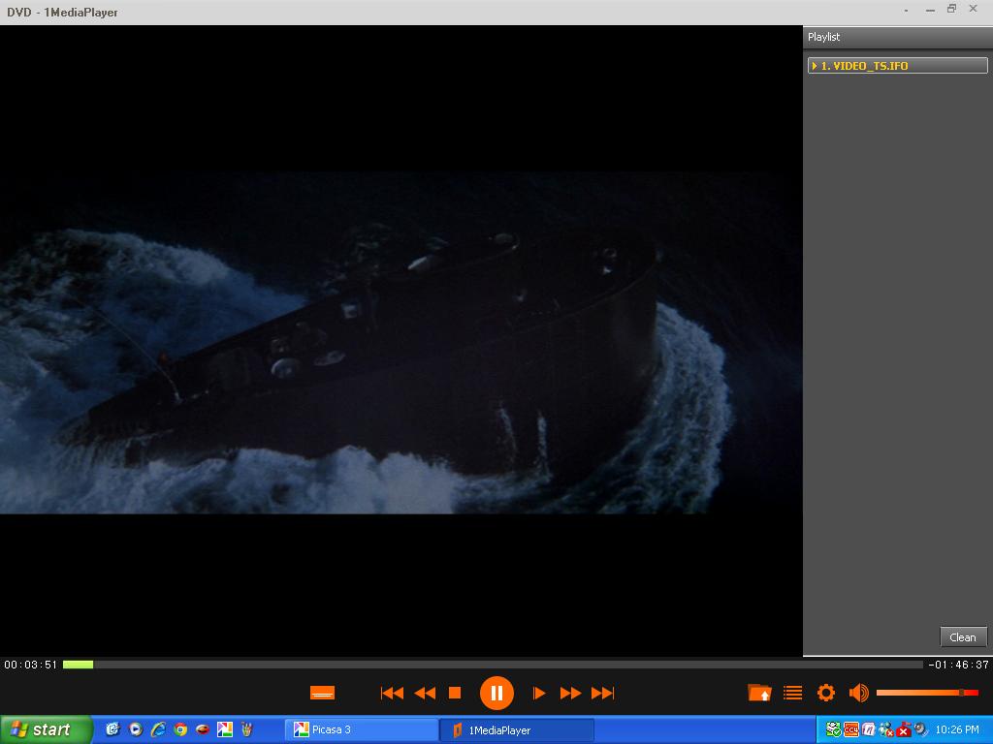Image resolution: width=993 pixels, height=744 pixels.
Task: Fast forward the video
Action: pos(571,693)
